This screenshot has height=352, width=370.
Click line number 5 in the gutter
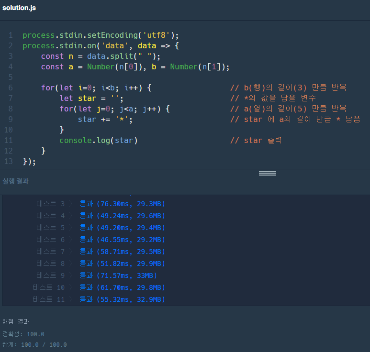[11, 77]
